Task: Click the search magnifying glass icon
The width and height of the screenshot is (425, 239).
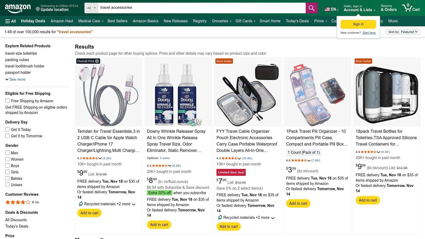Action: 311,8
